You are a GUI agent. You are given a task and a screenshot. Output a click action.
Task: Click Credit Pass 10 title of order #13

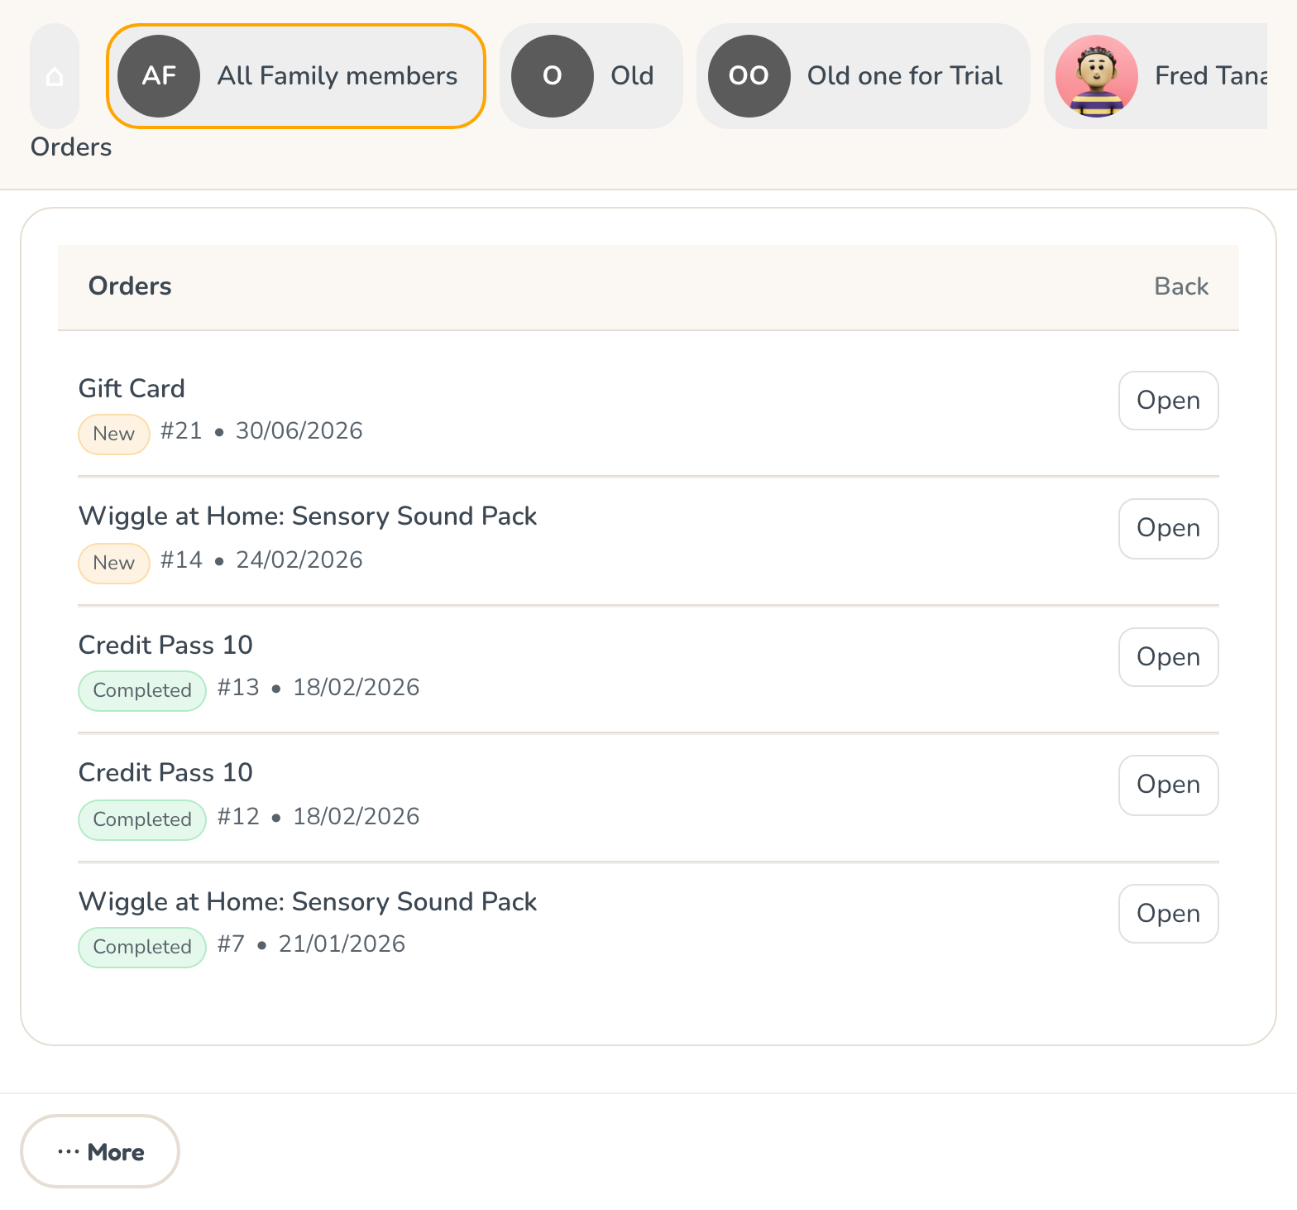pyautogui.click(x=165, y=645)
